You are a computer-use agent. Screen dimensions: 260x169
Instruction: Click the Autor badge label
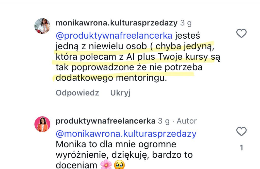[x=187, y=121]
